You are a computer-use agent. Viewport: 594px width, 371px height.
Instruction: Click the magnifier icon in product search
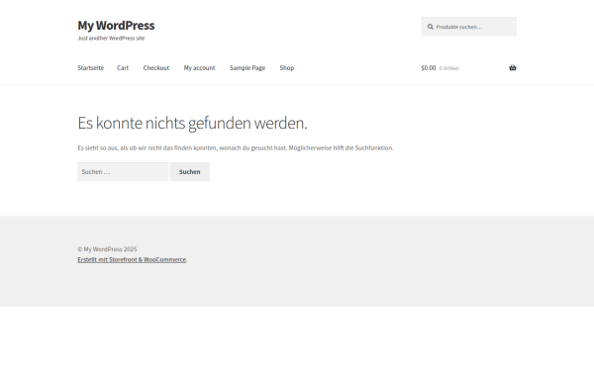(x=431, y=27)
